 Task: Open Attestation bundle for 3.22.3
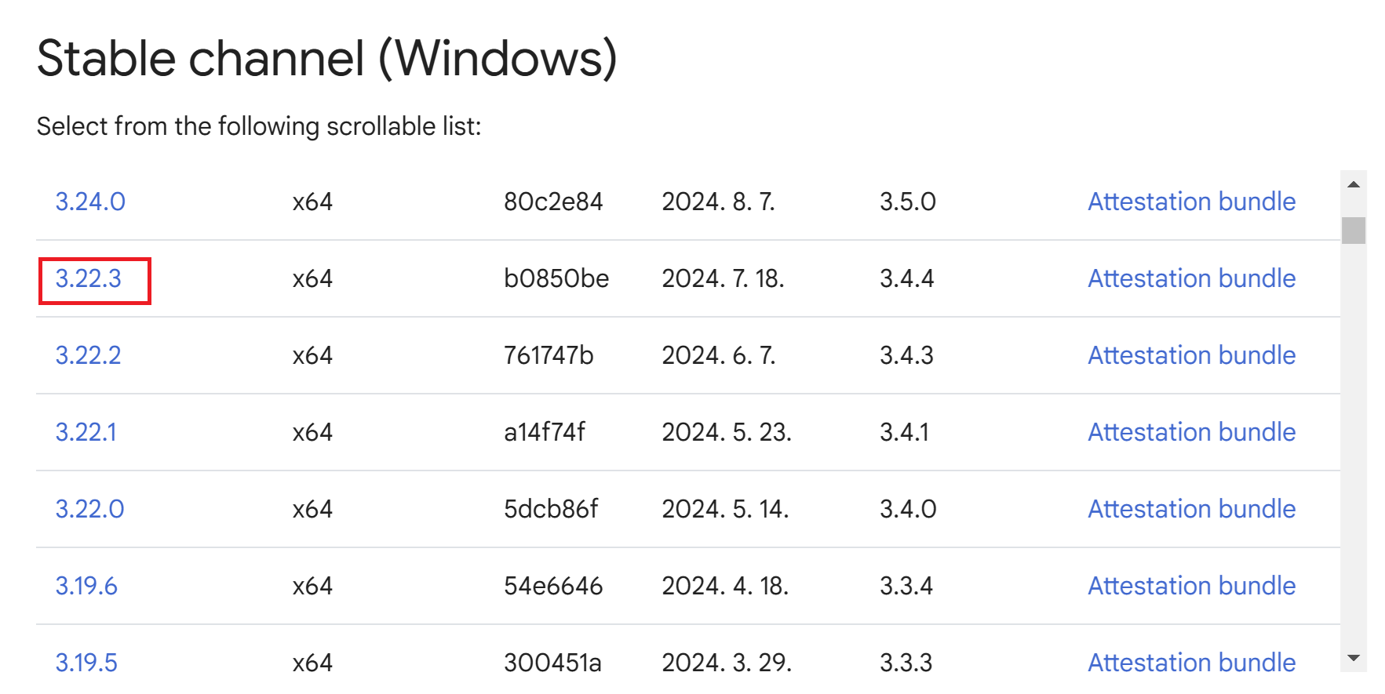(1191, 278)
